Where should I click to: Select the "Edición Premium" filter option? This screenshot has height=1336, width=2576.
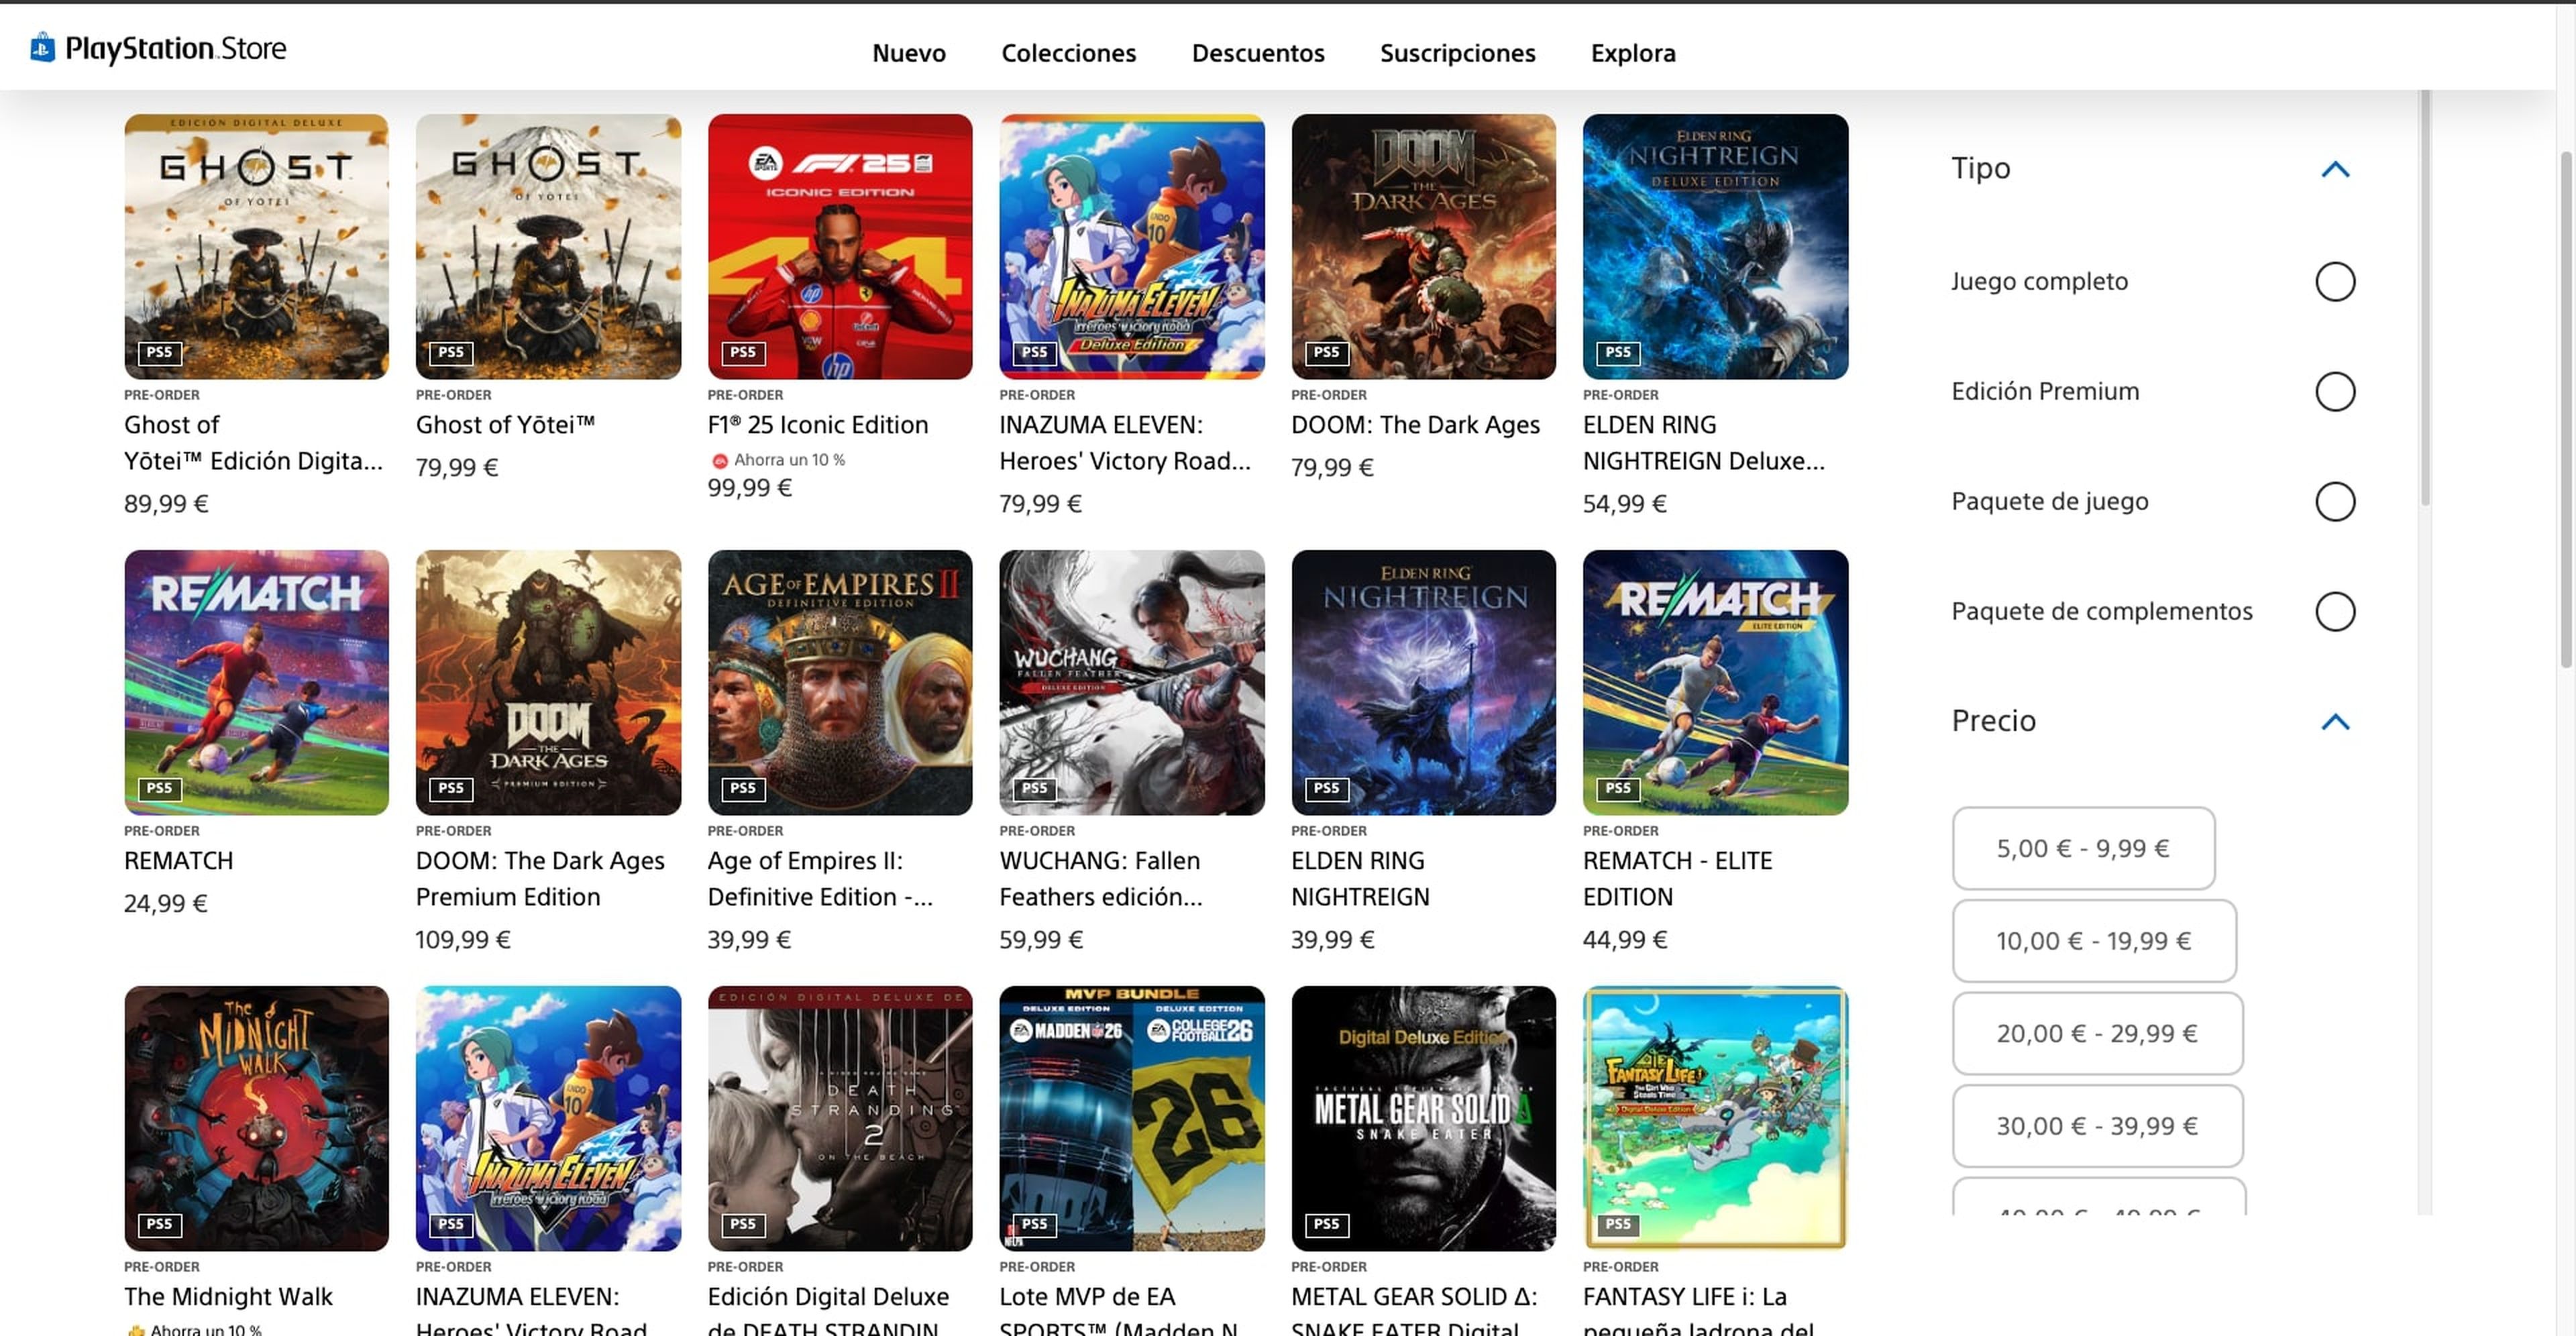pyautogui.click(x=2336, y=392)
